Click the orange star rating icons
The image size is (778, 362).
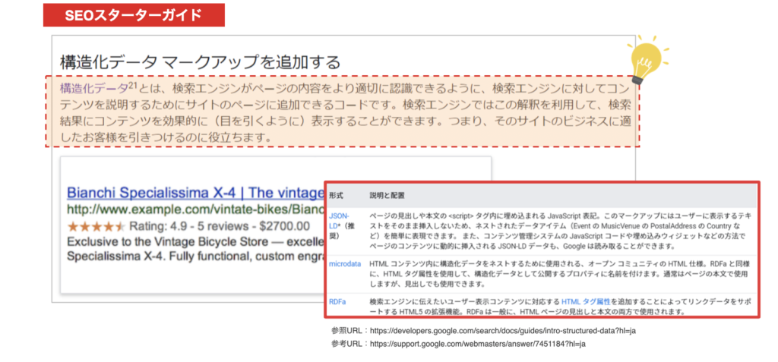pos(93,226)
